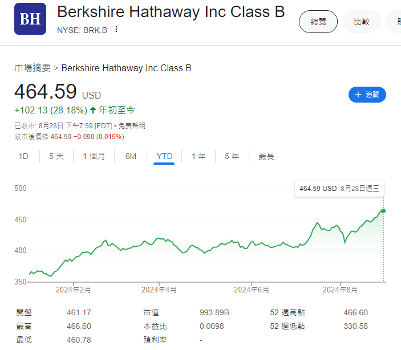
Task: Click the 2024年2月 axis label
Action: click(x=74, y=290)
